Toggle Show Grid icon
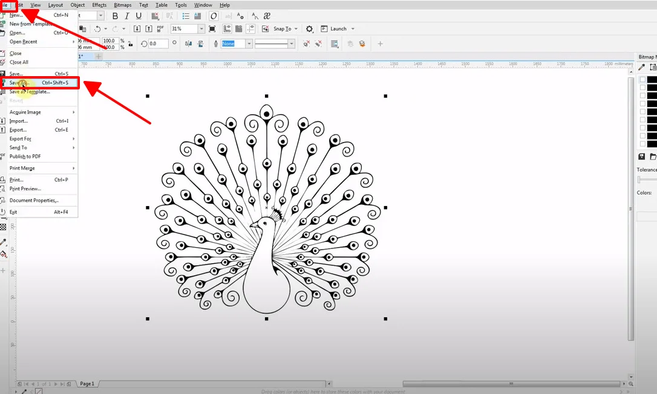 [238, 29]
